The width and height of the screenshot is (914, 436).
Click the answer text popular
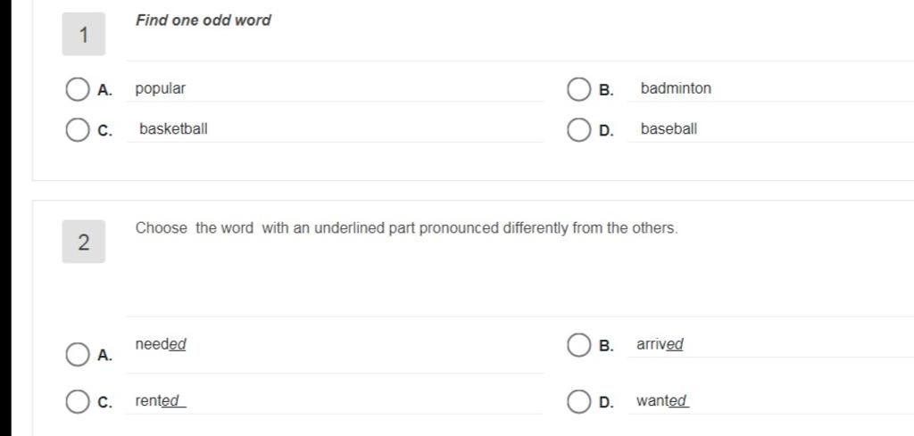pos(161,89)
